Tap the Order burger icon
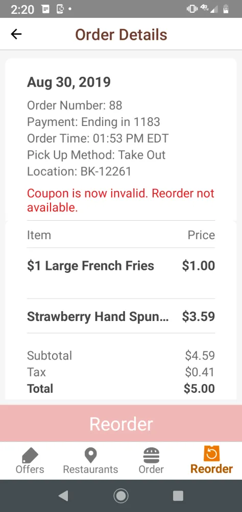This screenshot has height=512, width=242. [x=151, y=455]
